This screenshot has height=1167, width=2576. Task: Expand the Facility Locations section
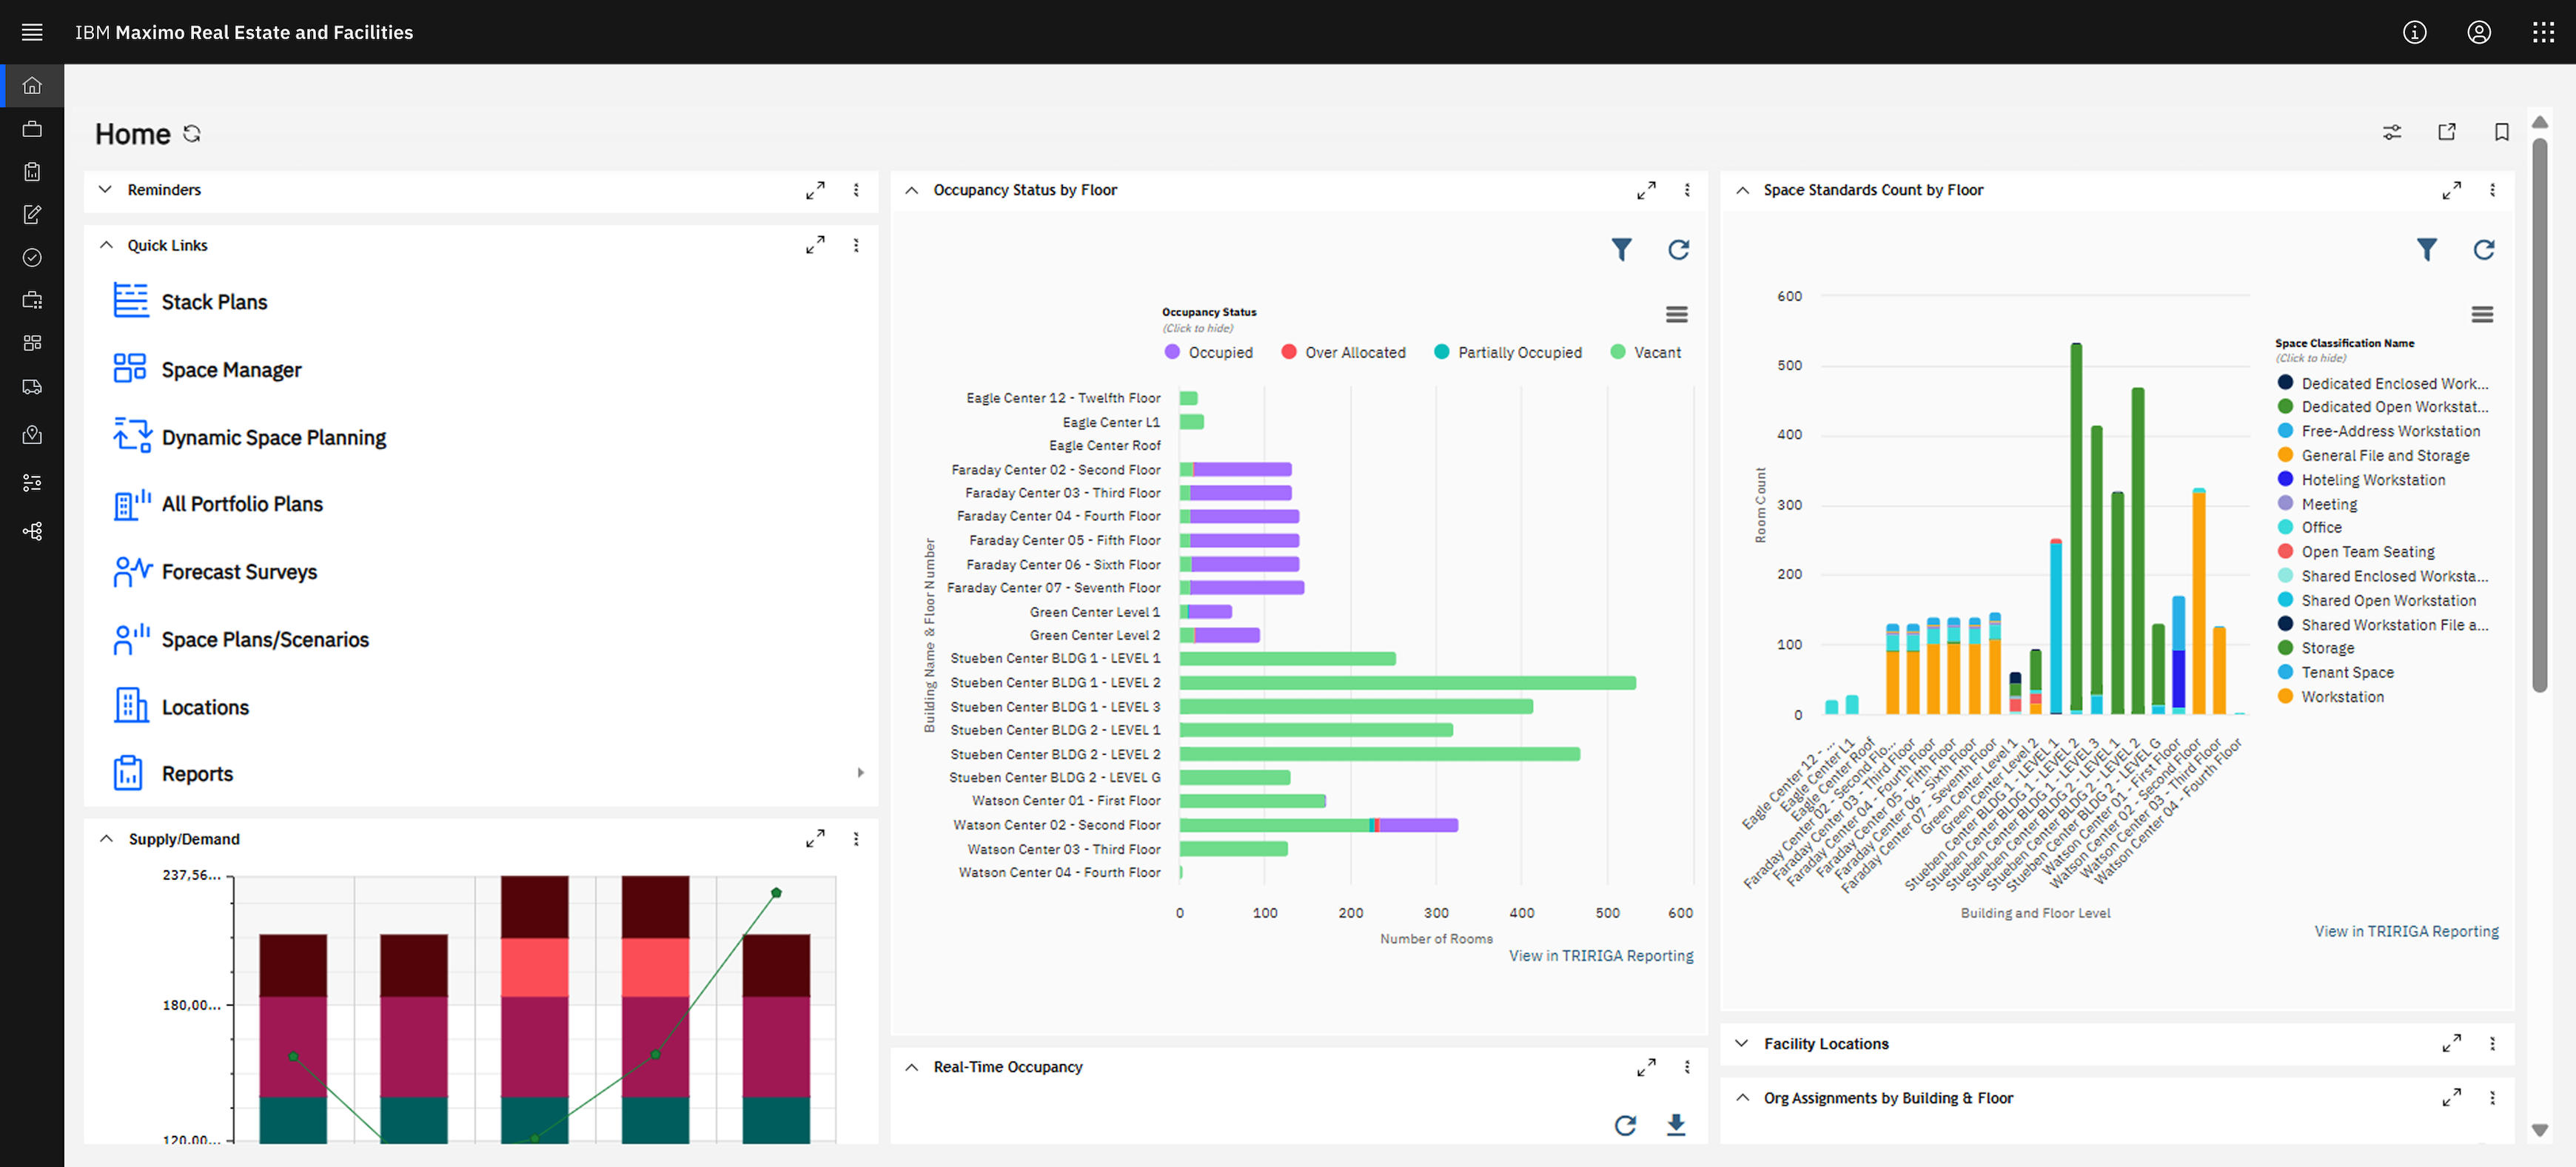tap(1742, 1043)
